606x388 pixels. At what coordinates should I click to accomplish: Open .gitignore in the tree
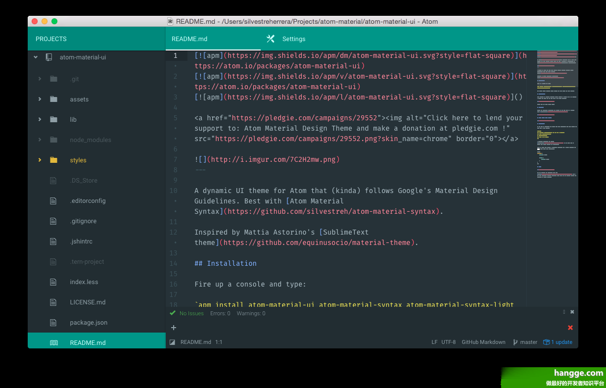(83, 221)
